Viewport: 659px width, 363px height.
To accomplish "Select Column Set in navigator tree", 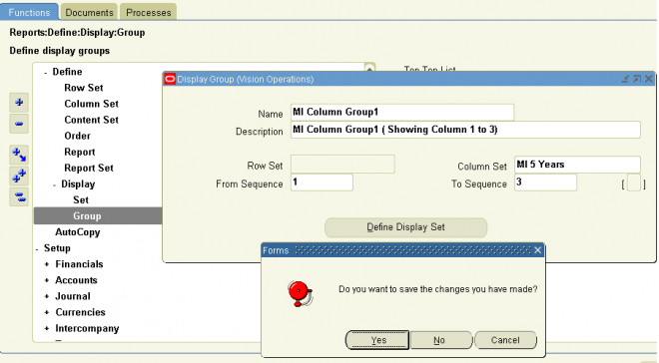I will [91, 104].
